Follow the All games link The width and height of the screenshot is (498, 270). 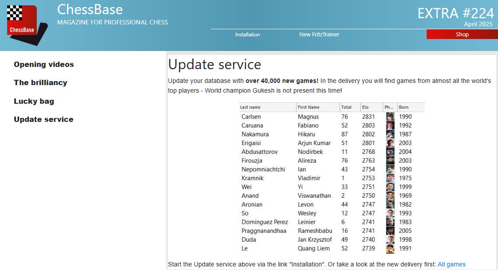[x=451, y=265]
